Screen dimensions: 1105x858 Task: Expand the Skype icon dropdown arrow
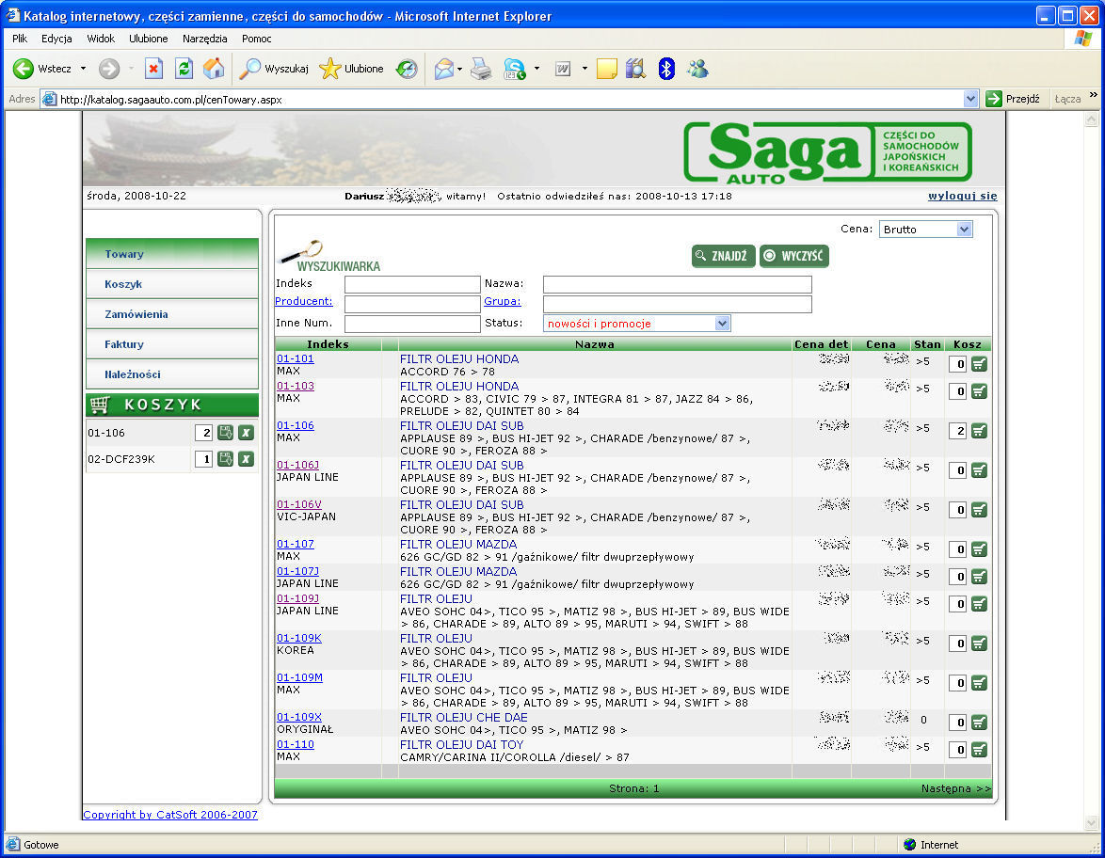click(x=537, y=69)
